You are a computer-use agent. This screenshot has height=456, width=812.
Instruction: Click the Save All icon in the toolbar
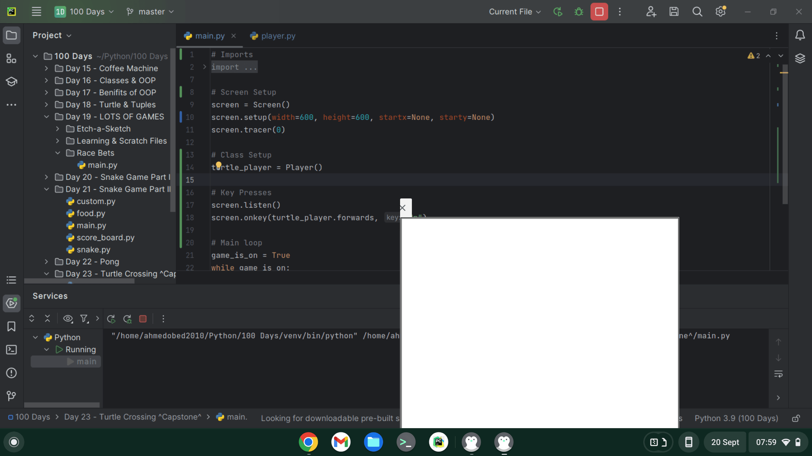(x=674, y=11)
